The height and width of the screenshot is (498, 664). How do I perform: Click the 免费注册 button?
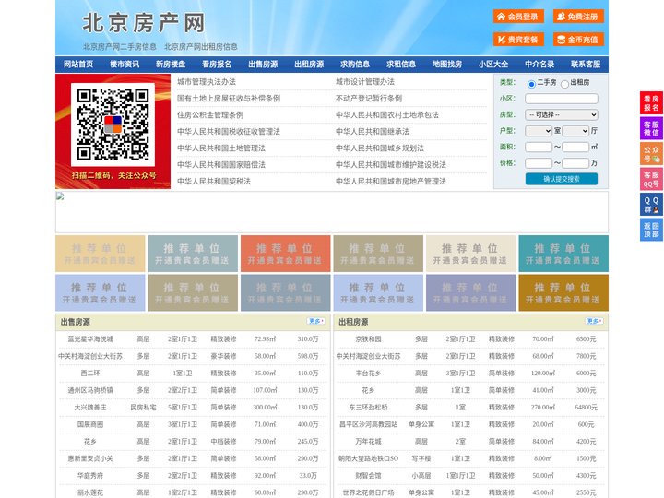[578, 17]
